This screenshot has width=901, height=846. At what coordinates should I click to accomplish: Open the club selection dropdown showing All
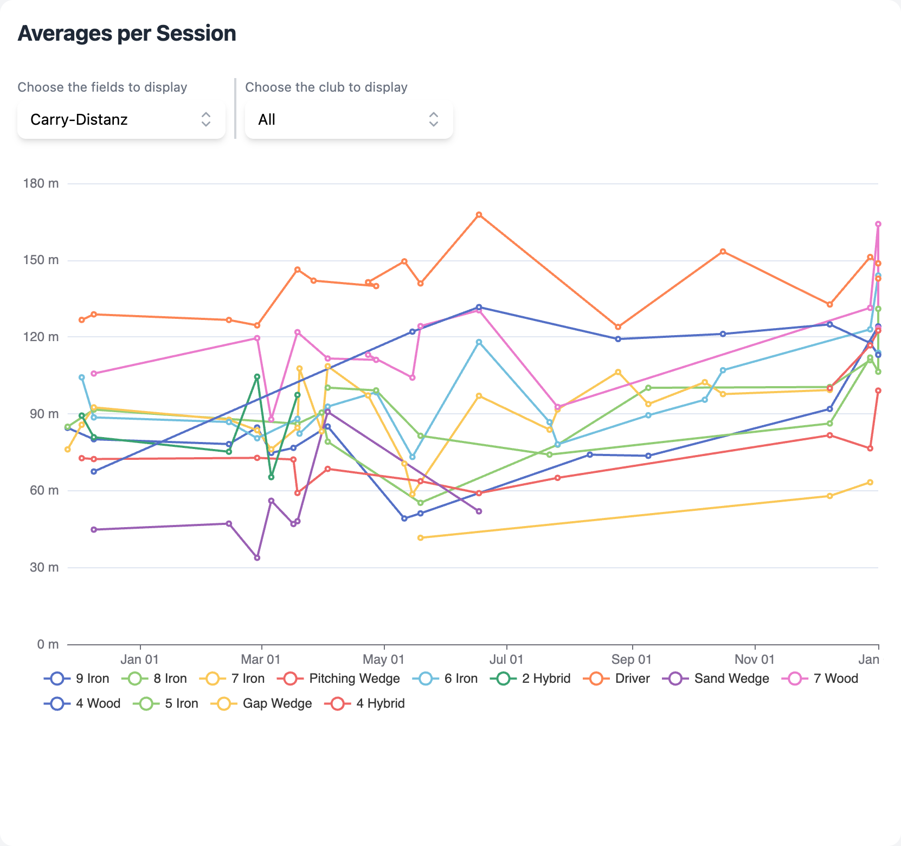point(349,120)
